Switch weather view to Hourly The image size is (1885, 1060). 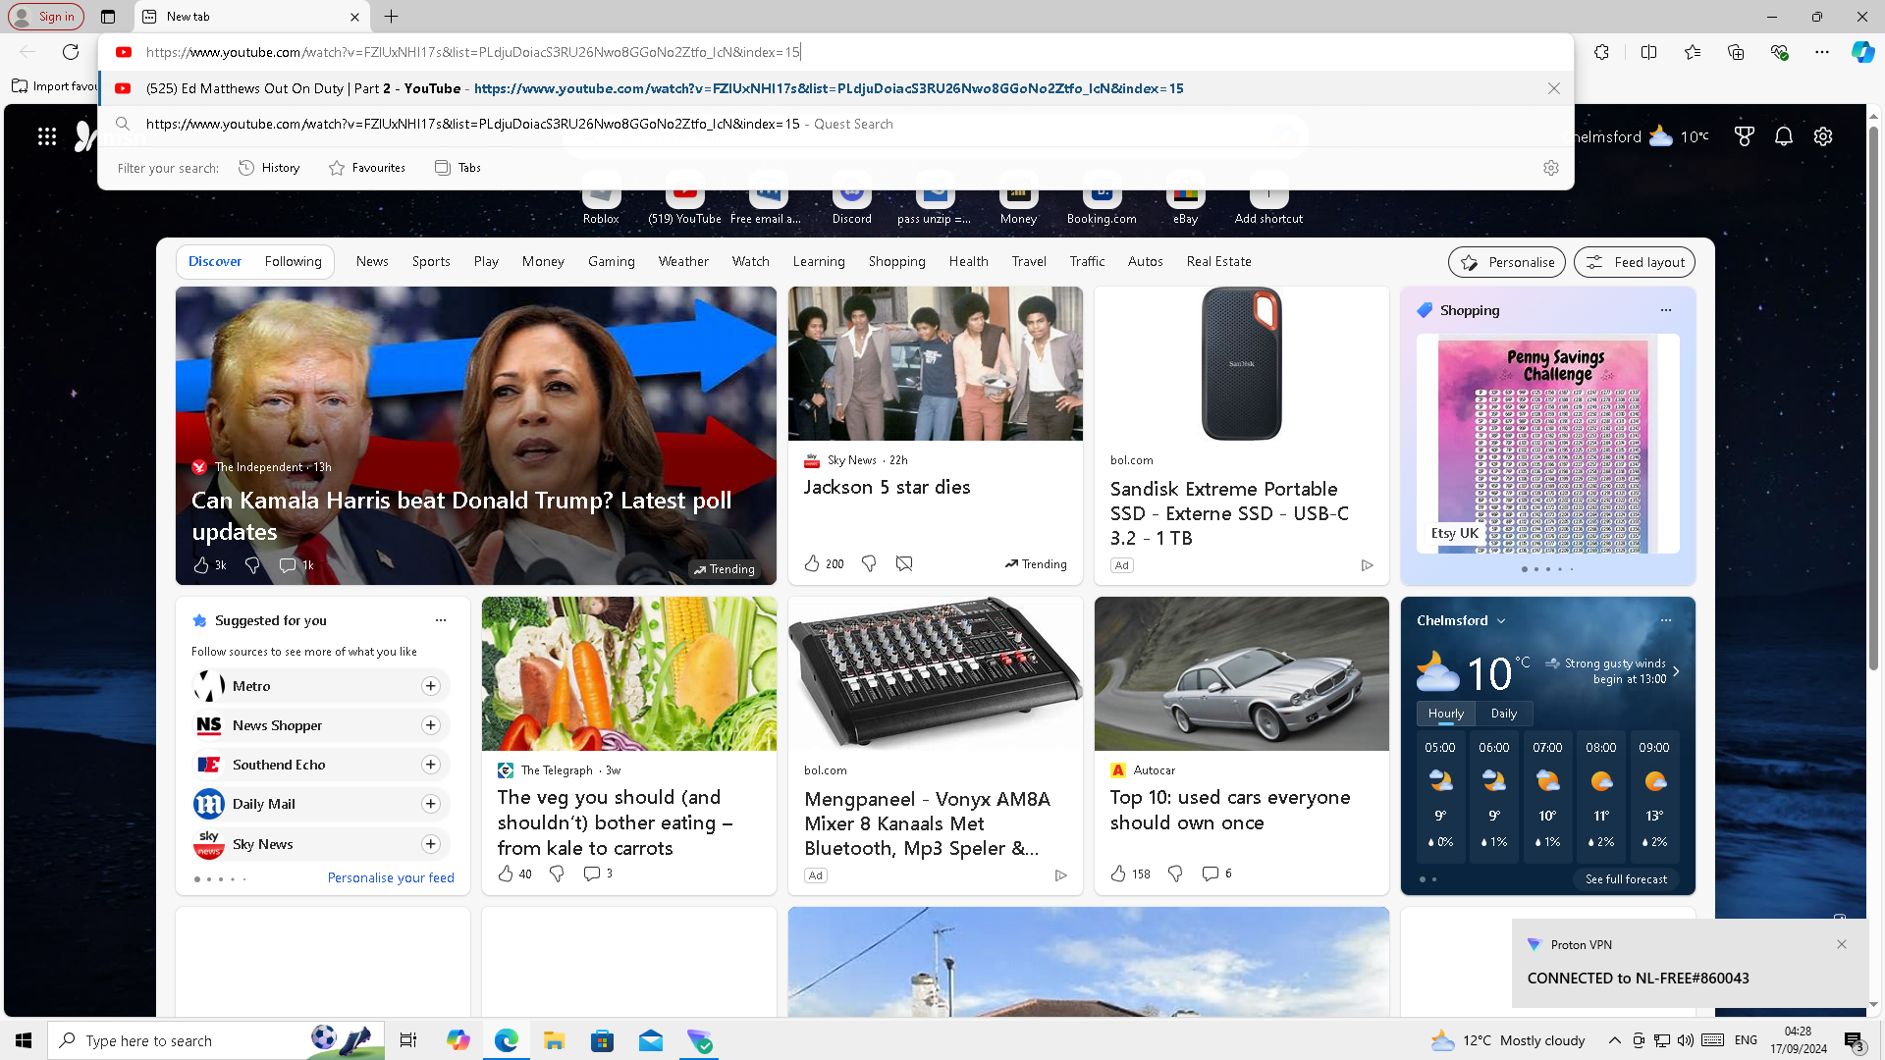(1446, 714)
